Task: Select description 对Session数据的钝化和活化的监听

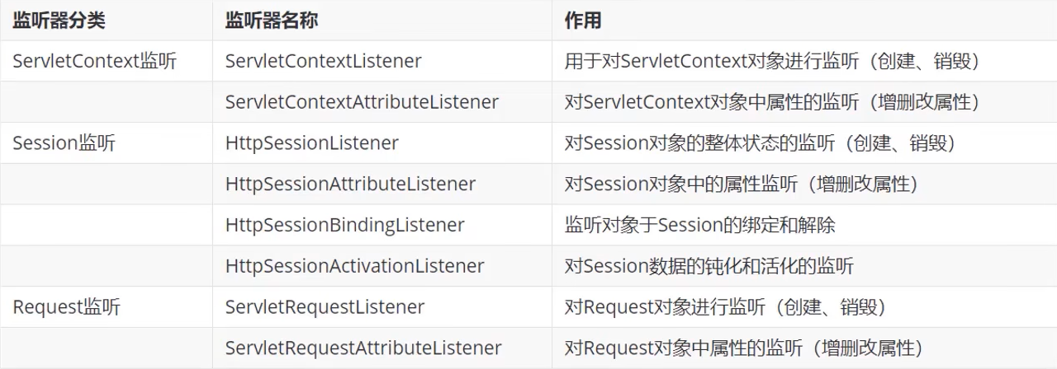Action: [709, 266]
